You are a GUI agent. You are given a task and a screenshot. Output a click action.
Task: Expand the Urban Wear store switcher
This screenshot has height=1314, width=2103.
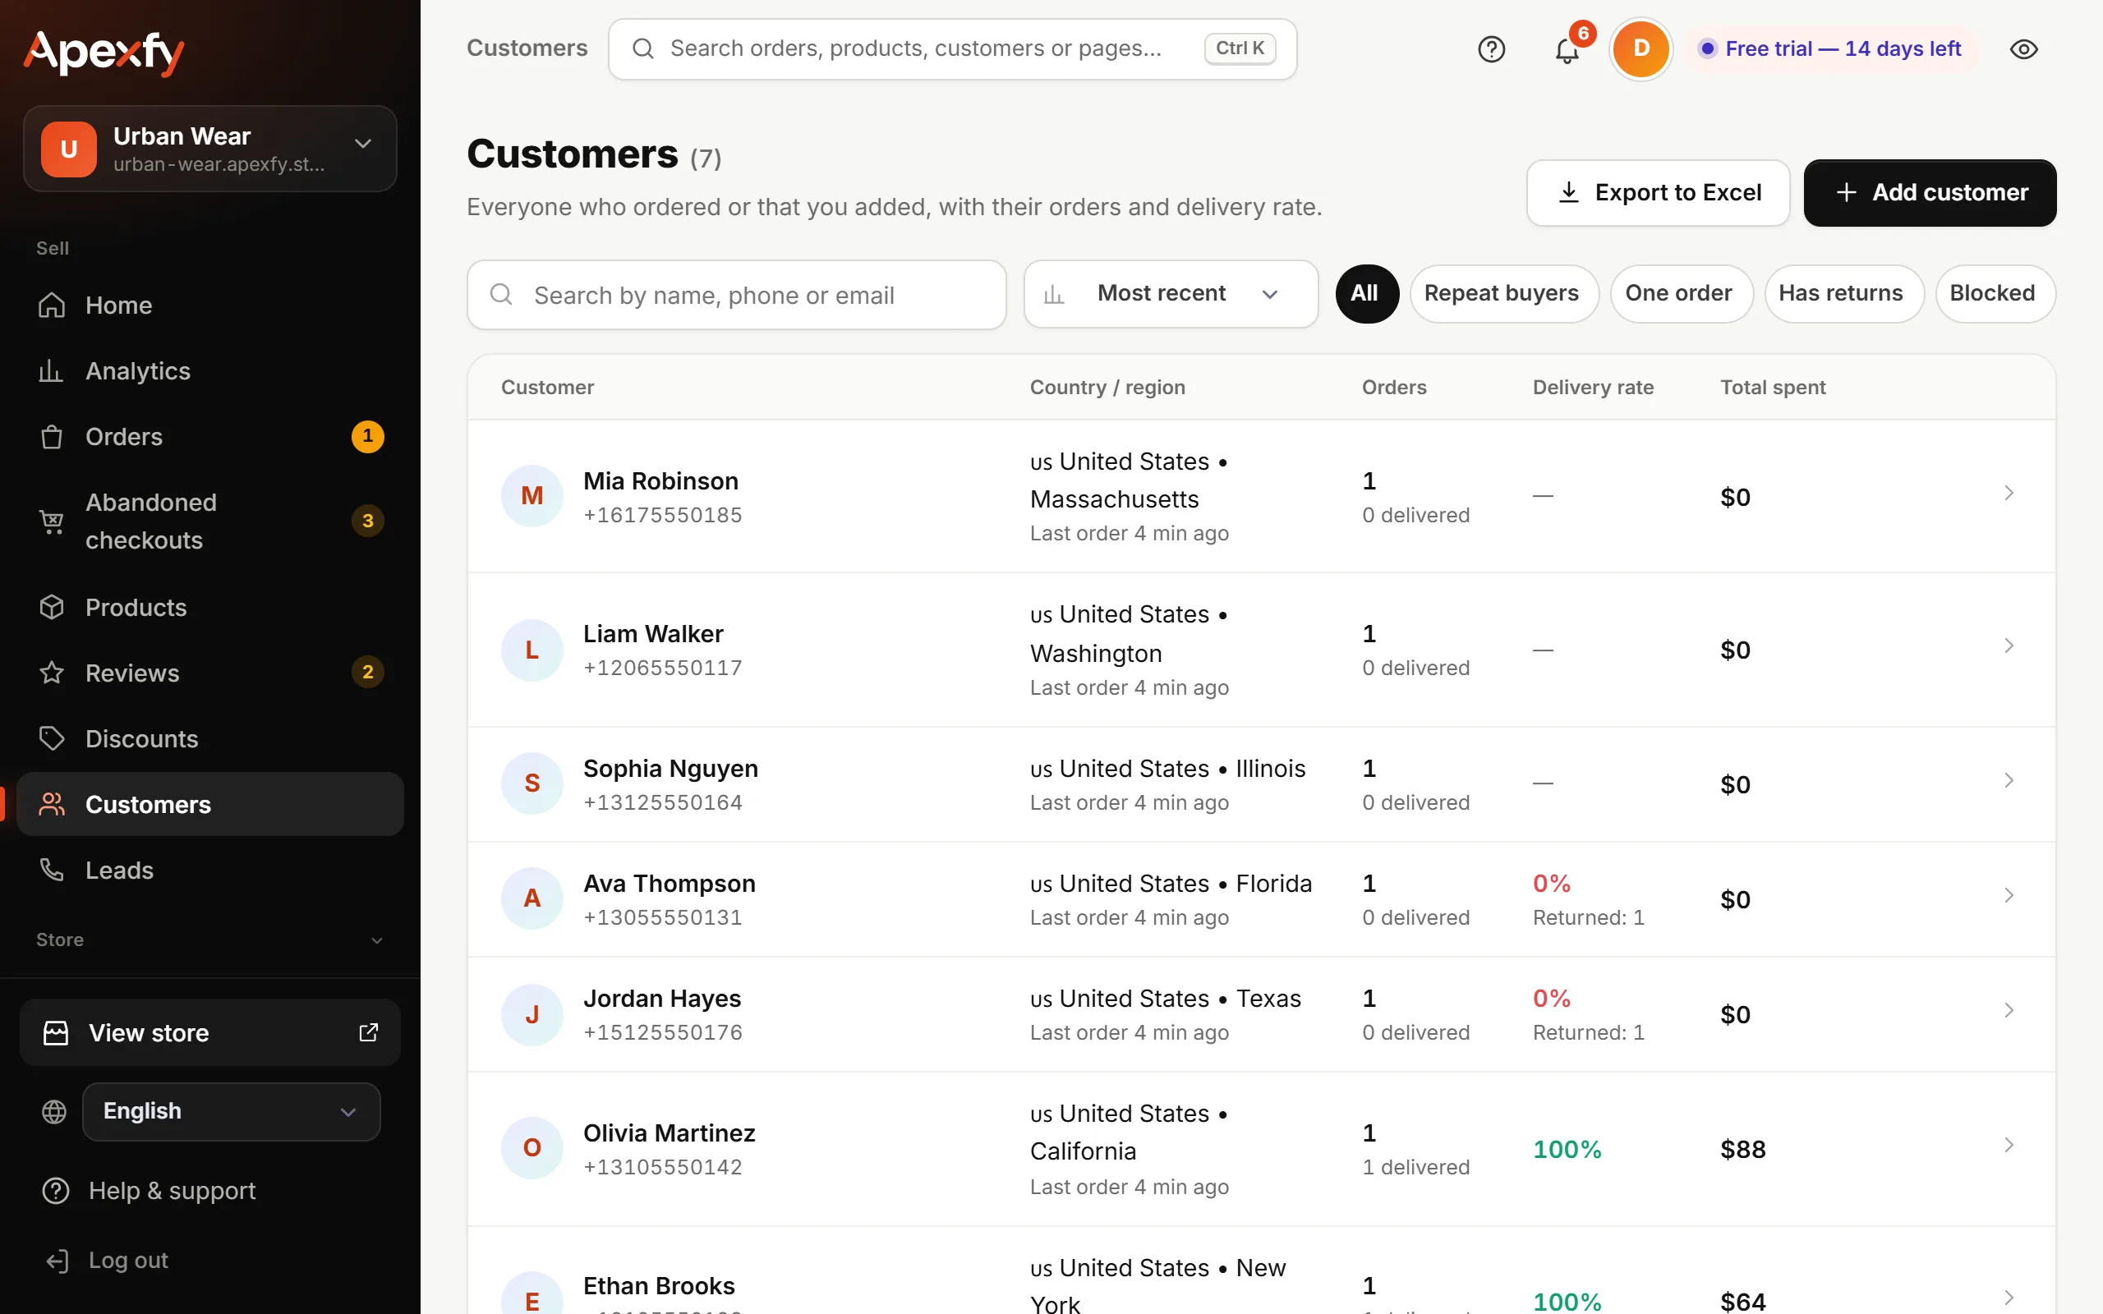click(210, 149)
